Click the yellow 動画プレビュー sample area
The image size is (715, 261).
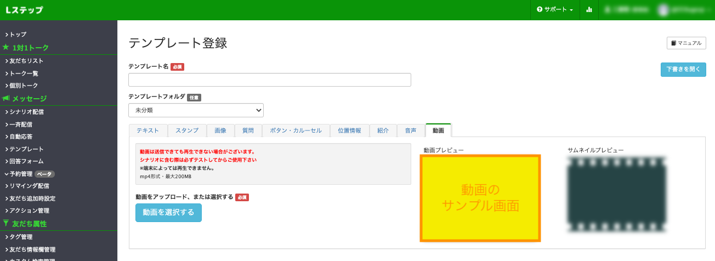click(480, 198)
